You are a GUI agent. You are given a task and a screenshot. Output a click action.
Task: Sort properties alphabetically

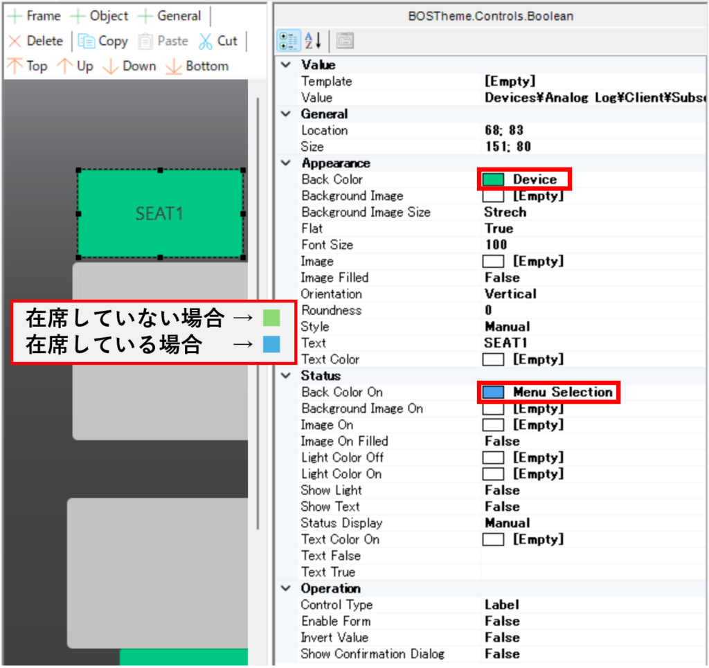tap(313, 41)
